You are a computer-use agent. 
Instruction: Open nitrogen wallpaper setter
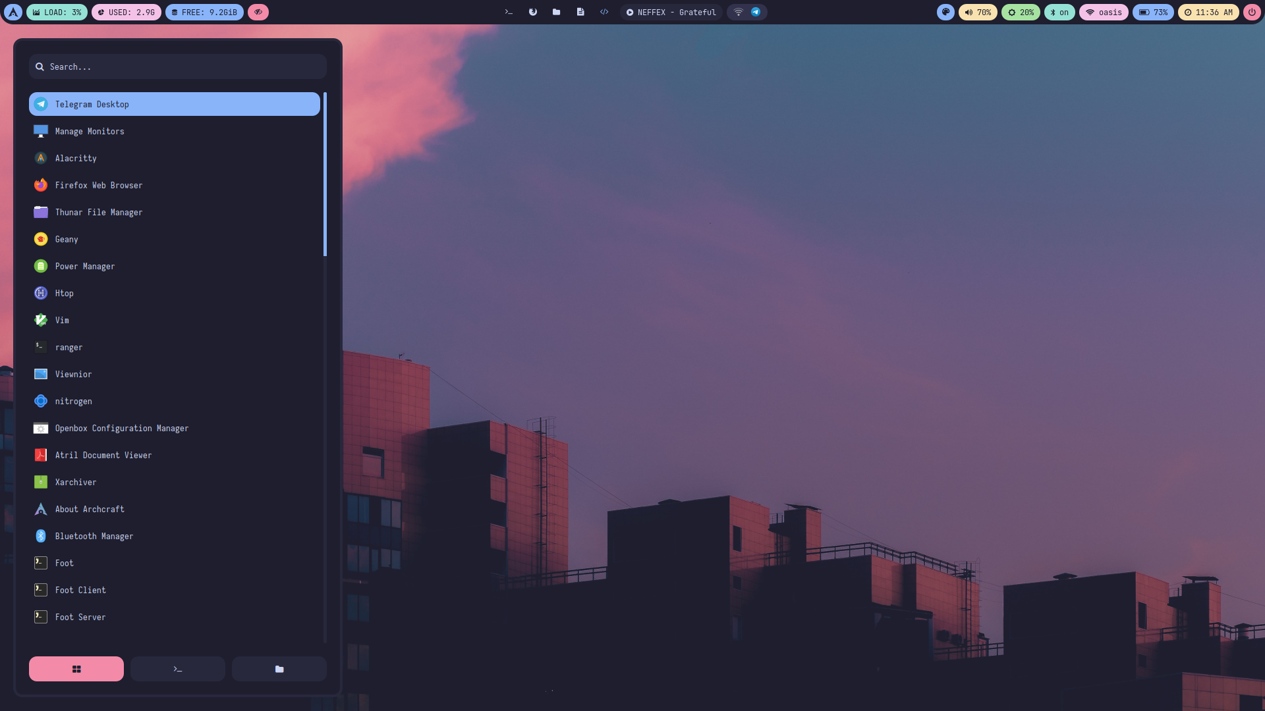[73, 402]
